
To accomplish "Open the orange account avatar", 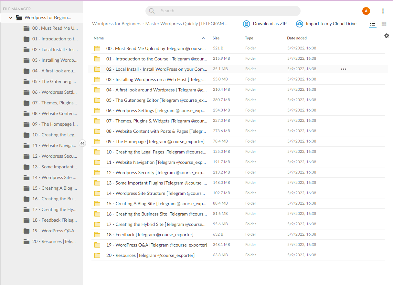I will tap(366, 11).
